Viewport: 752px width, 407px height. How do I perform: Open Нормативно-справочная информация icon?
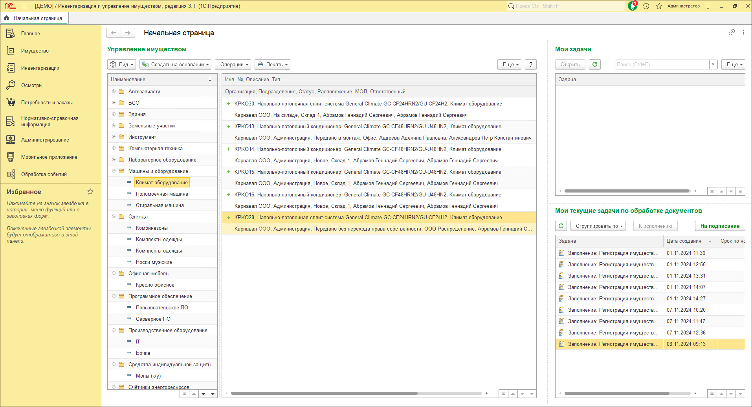[11, 121]
